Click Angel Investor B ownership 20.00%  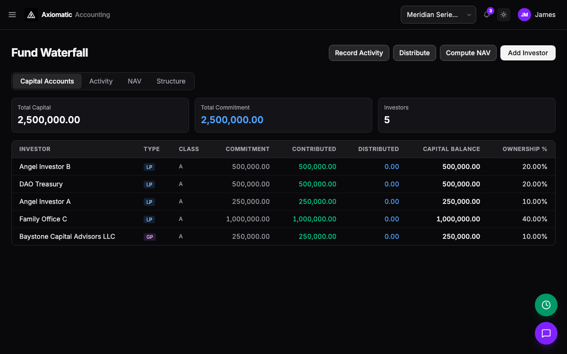535,167
